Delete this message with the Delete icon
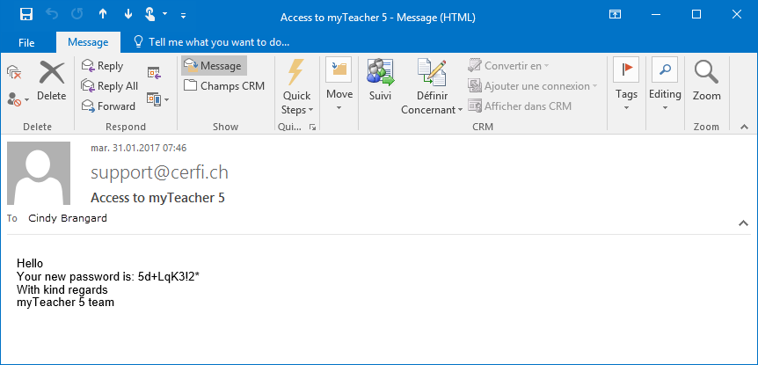The width and height of the screenshot is (758, 365). (x=52, y=81)
